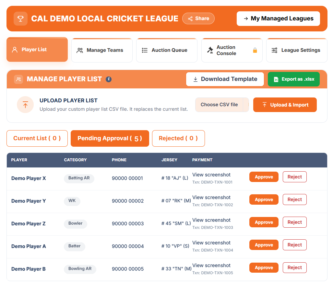Click the PAYMENT column header

[x=202, y=160]
